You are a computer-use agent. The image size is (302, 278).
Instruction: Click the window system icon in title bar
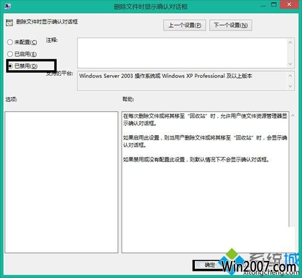[x=8, y=6]
